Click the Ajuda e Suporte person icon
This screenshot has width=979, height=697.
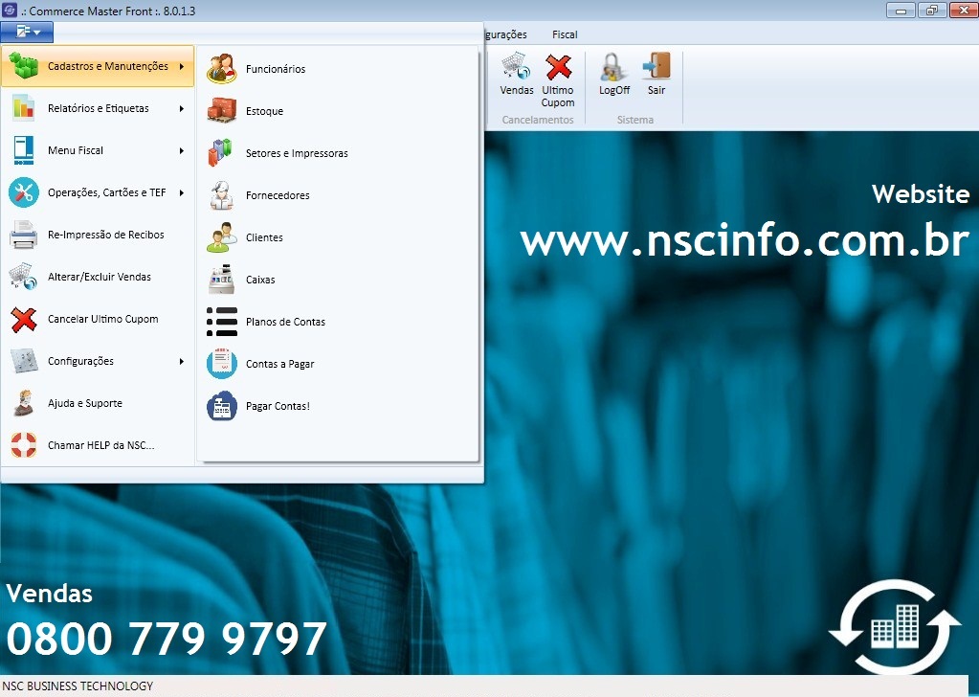(24, 403)
